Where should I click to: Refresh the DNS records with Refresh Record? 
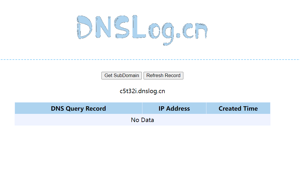[163, 75]
